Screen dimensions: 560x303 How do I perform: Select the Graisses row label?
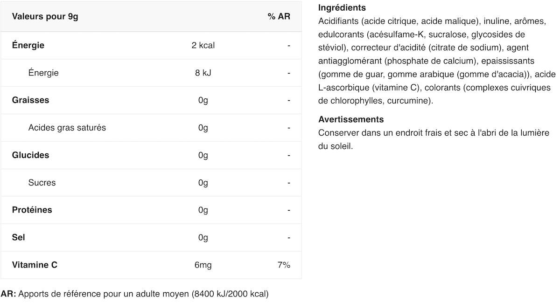(x=30, y=100)
